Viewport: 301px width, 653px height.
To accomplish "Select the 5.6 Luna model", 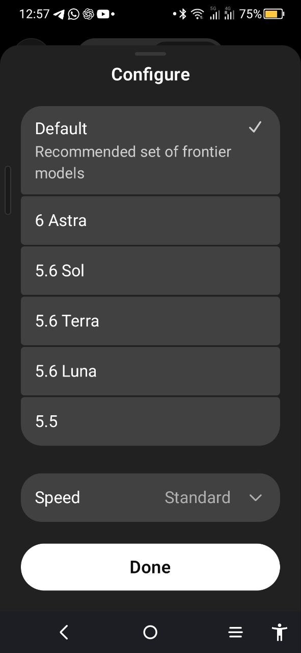I will coord(150,371).
